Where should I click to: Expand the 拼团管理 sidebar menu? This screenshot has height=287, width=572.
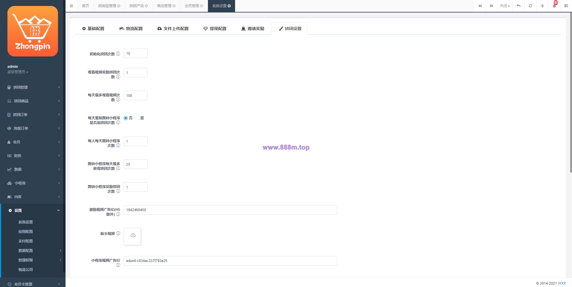(33, 87)
